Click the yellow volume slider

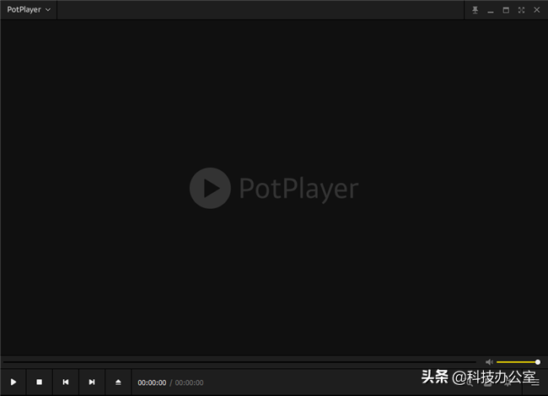pos(518,362)
